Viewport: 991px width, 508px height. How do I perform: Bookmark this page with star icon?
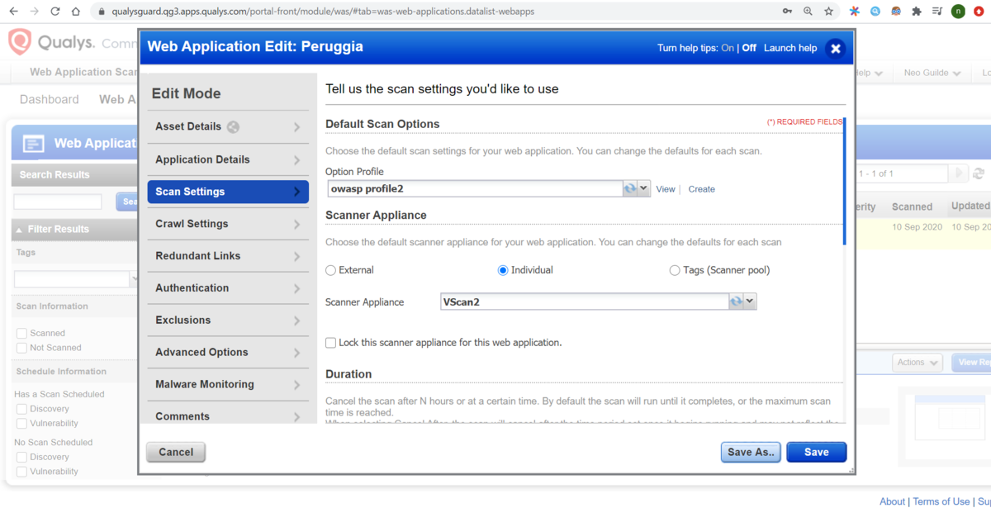click(828, 12)
